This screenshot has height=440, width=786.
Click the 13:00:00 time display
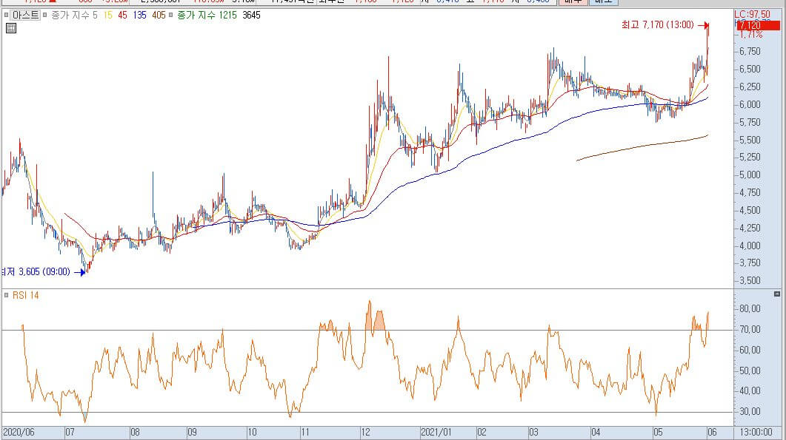pyautogui.click(x=756, y=432)
